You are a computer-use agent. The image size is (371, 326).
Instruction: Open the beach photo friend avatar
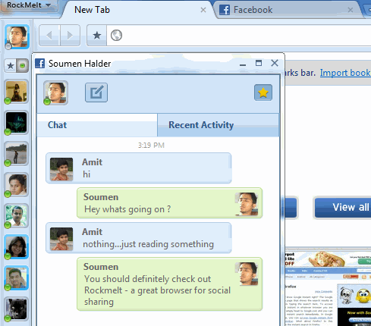17,154
